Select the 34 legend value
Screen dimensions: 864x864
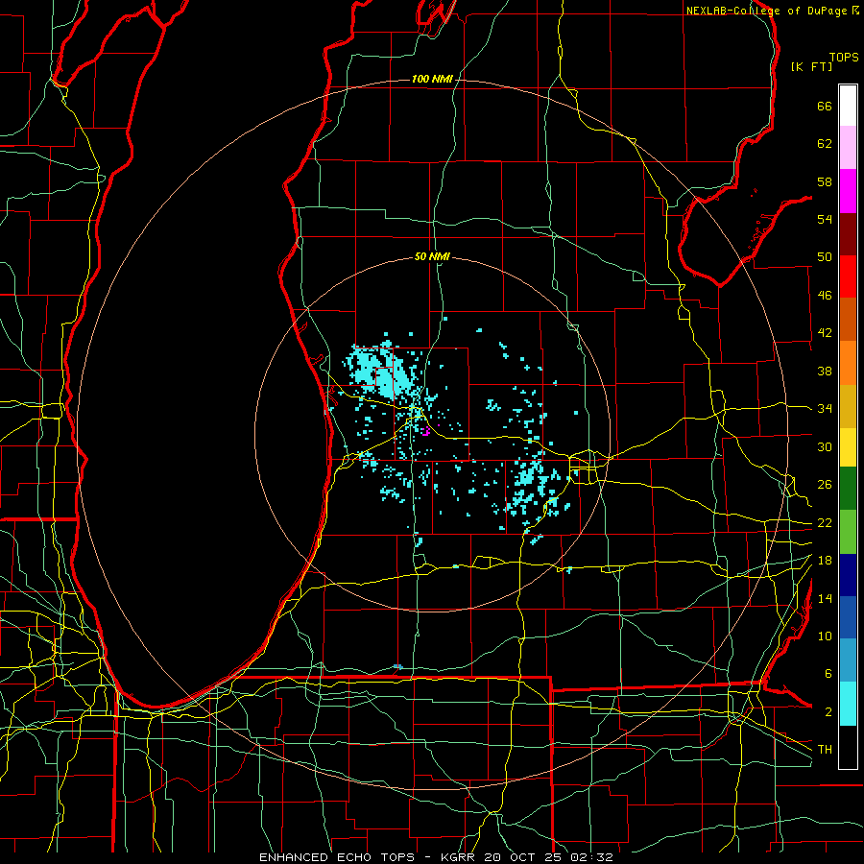[x=825, y=408]
